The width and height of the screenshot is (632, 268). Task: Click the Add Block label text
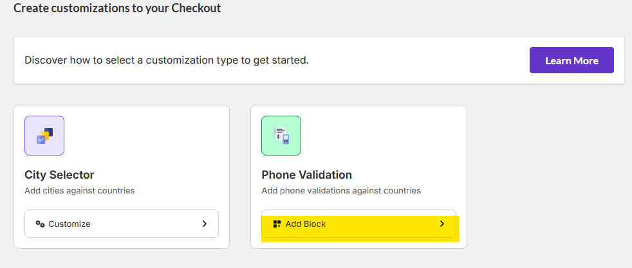pos(306,224)
